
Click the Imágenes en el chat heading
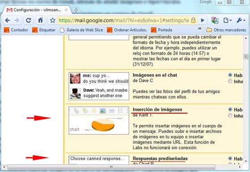(x=155, y=75)
